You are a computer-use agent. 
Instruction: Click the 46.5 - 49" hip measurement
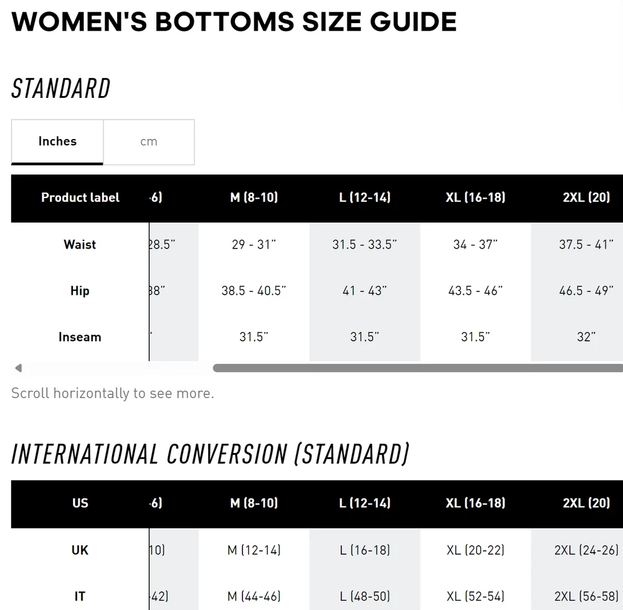coord(586,290)
